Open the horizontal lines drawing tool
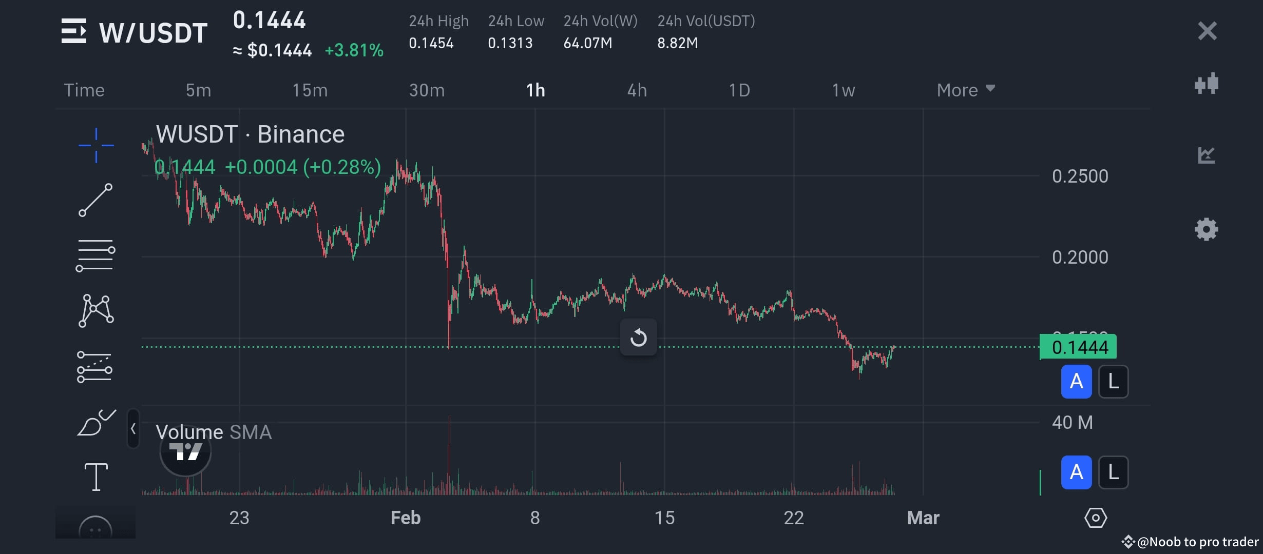Viewport: 1263px width, 554px height. 95,255
